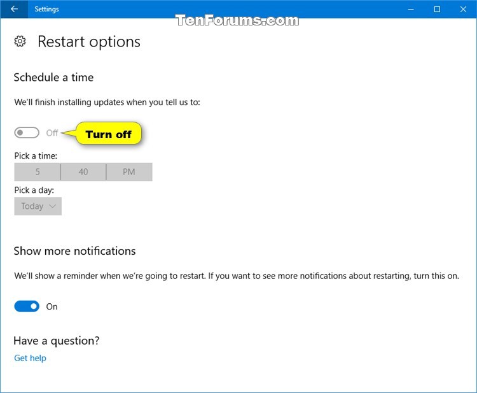Click the Schedule a time heading
The width and height of the screenshot is (477, 393).
53,77
